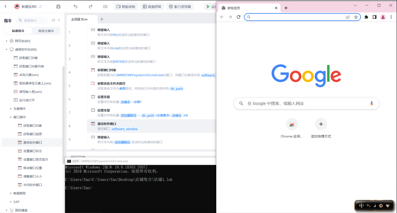397x213 pixels.
Task: Click the back arrow beside 新建应用5
Action: pyautogui.click(x=6, y=6)
